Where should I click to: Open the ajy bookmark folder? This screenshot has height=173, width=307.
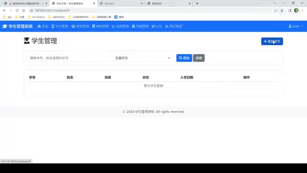(8, 17)
